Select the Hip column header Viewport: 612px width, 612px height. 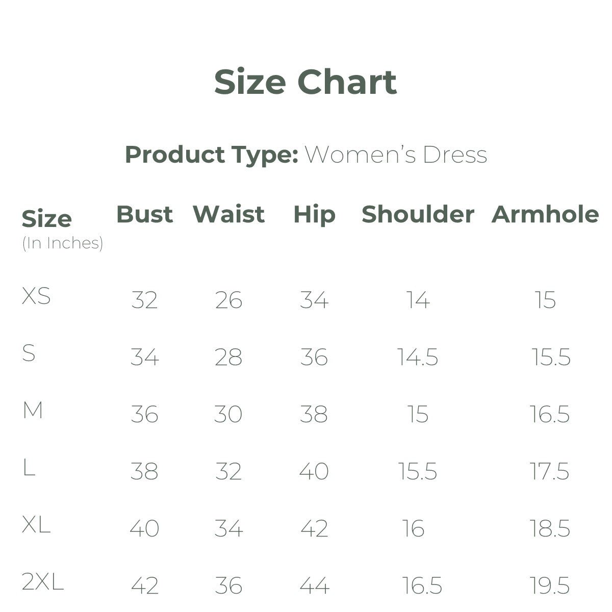click(x=314, y=214)
